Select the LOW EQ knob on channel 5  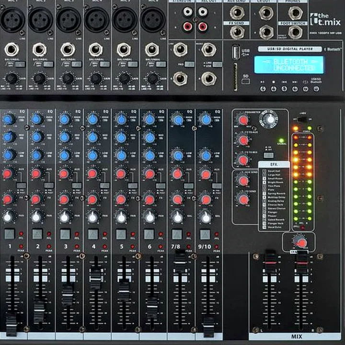pos(121,155)
